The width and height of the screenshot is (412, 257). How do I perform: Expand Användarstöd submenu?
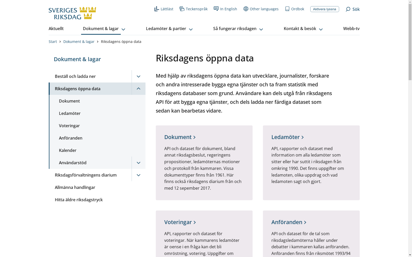pos(139,163)
